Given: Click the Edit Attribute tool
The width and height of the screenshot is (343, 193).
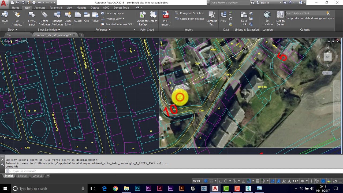Looking at the screenshot, I should [x=17, y=19].
